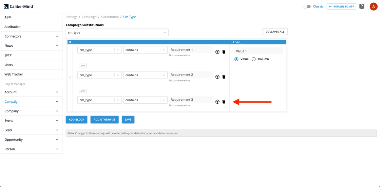Open second row cm_type field dropdown
The width and height of the screenshot is (380, 187).
[99, 75]
